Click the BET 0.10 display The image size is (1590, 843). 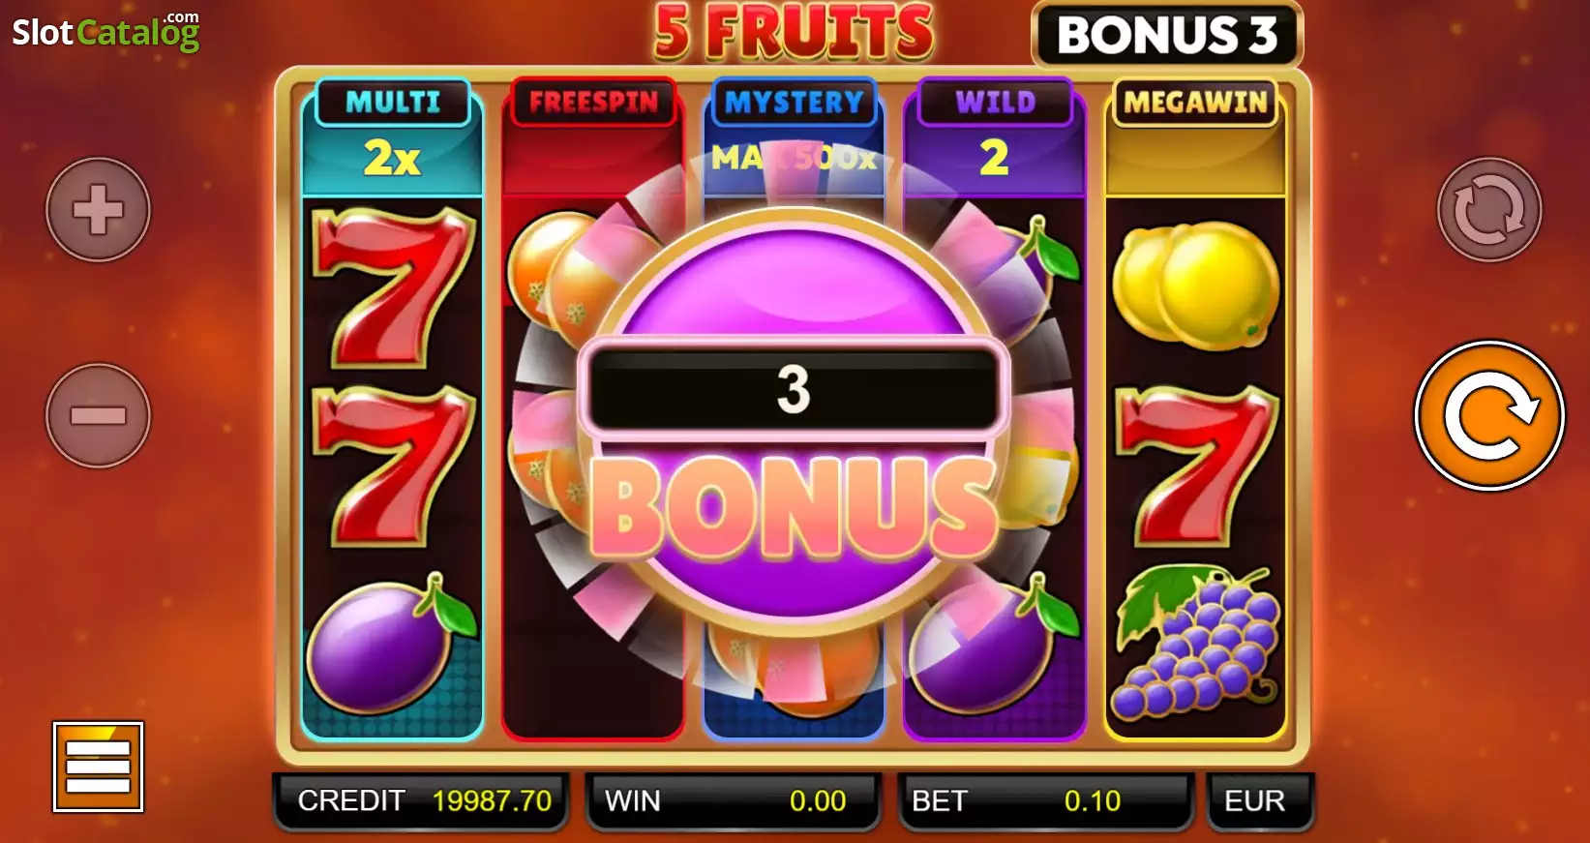(1043, 801)
